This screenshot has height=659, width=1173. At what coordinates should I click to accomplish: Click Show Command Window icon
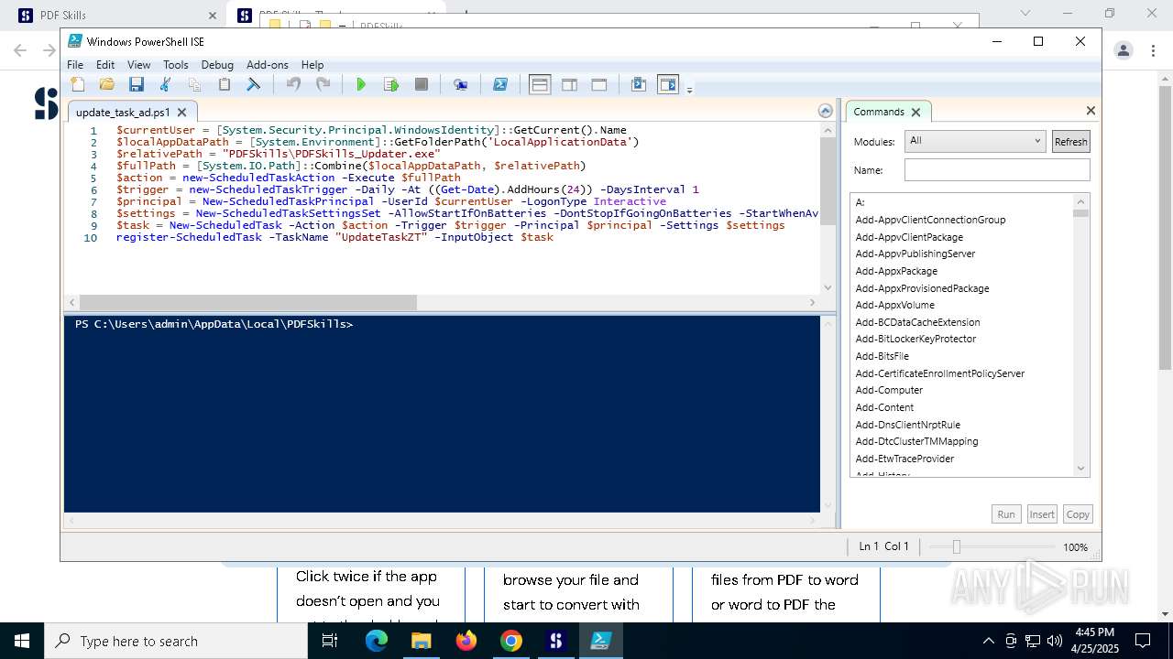[639, 84]
